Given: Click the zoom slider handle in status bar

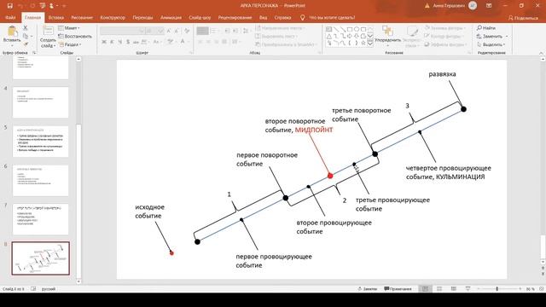Looking at the screenshot, I should coord(497,289).
